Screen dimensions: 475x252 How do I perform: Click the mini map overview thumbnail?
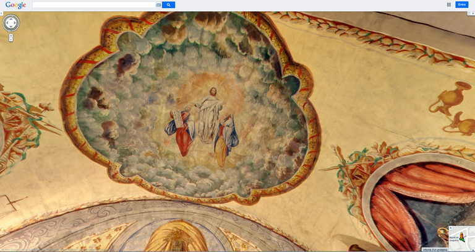462,237
